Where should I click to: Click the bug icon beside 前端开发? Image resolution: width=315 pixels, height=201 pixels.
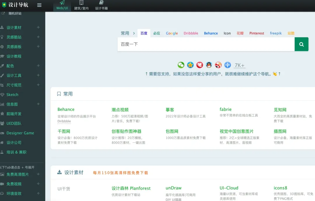(2, 114)
